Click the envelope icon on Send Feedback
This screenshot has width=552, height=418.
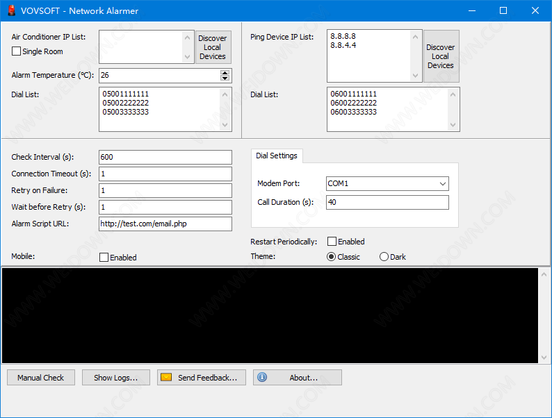[166, 377]
